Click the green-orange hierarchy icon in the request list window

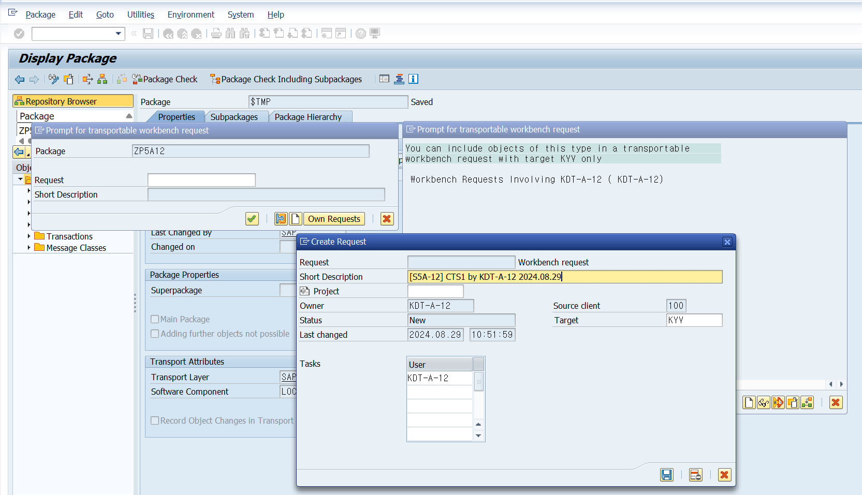click(x=807, y=402)
